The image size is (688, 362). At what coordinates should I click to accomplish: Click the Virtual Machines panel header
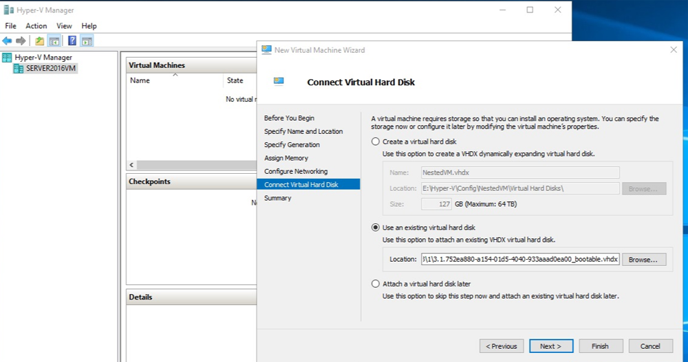coord(192,65)
